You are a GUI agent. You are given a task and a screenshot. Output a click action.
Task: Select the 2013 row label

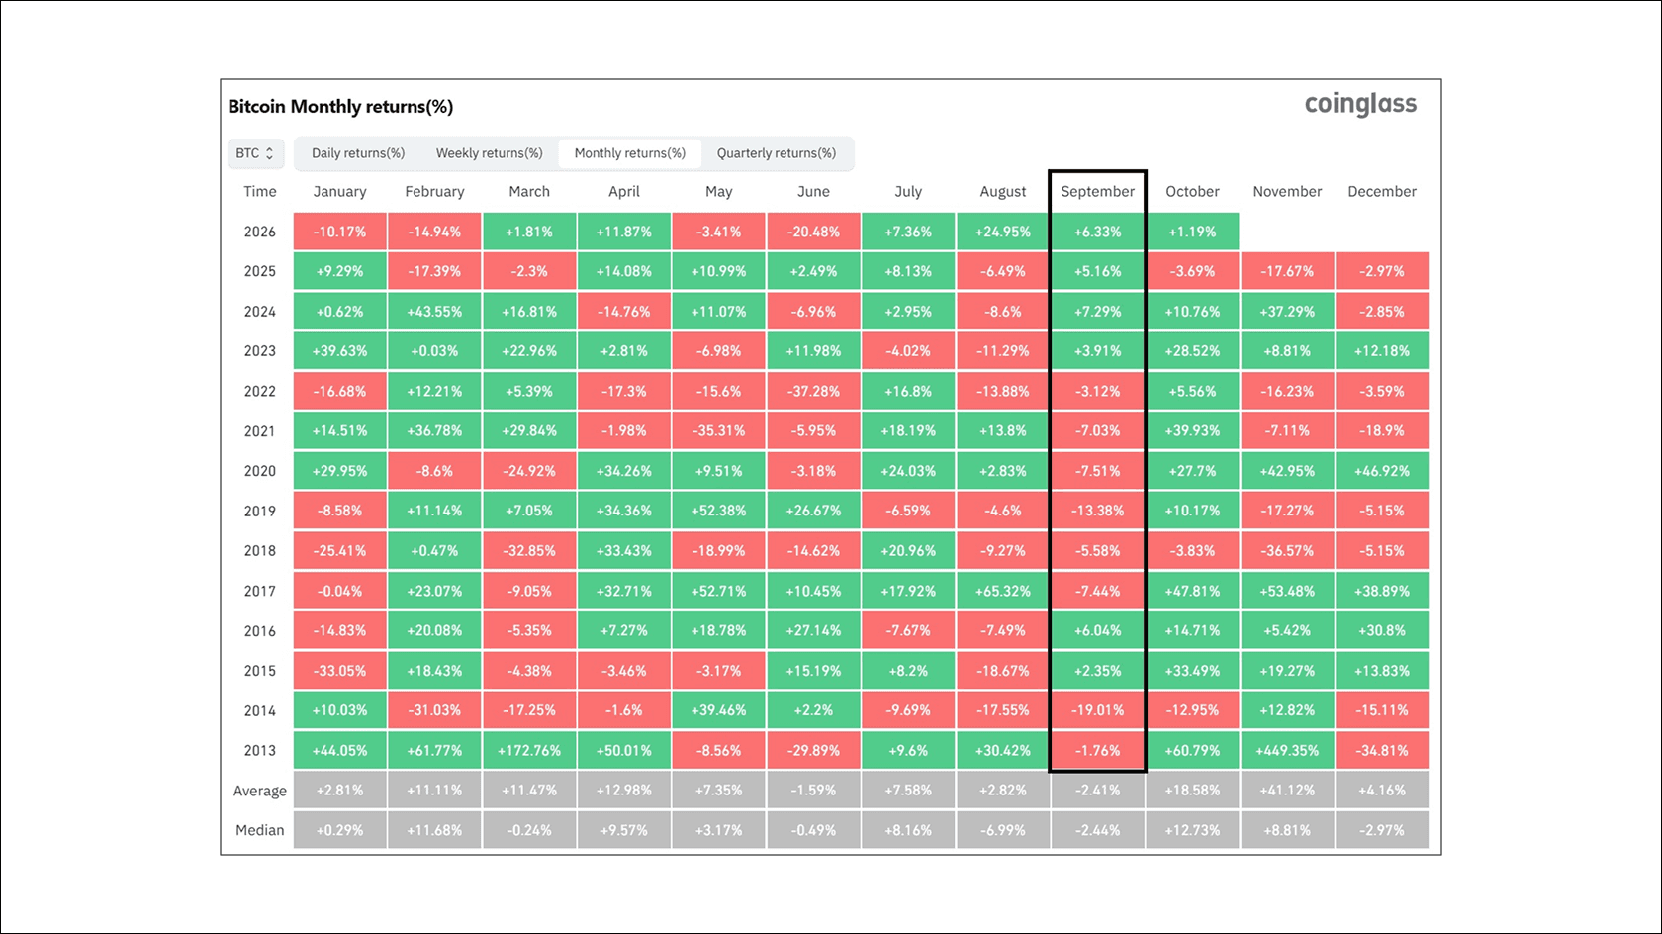pyautogui.click(x=260, y=751)
